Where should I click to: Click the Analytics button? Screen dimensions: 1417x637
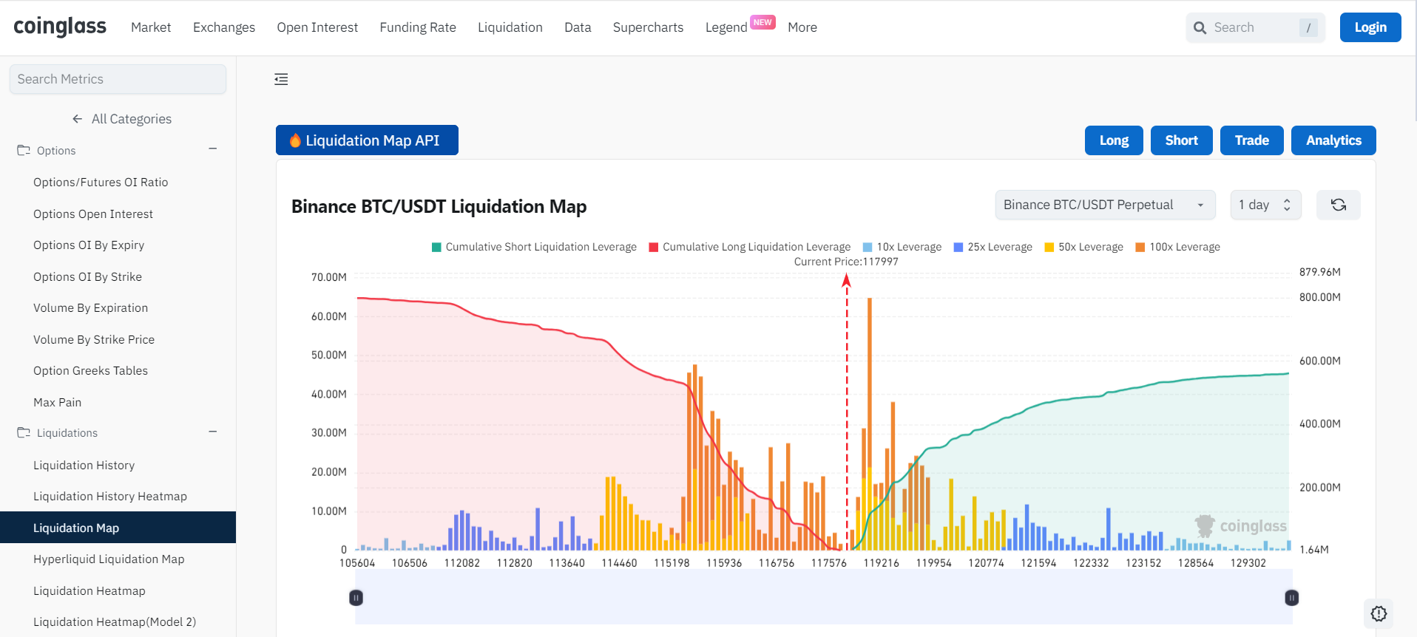tap(1333, 140)
